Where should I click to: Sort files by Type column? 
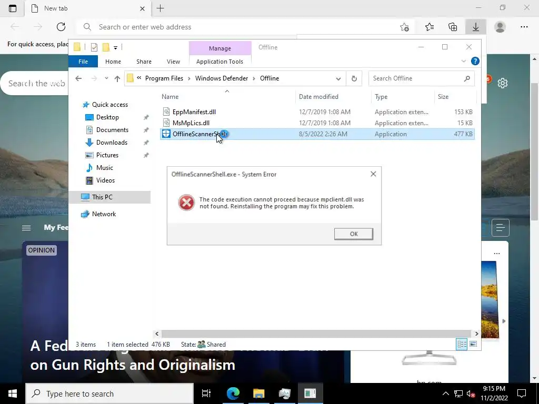pyautogui.click(x=403, y=97)
